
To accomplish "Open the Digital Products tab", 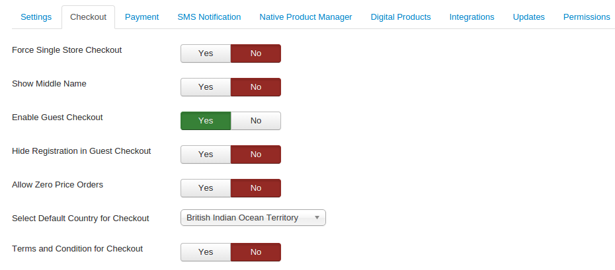I will pos(400,17).
